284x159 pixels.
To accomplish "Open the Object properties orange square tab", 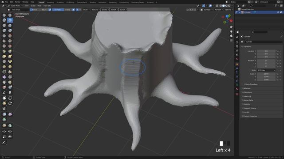I will 237,64.
